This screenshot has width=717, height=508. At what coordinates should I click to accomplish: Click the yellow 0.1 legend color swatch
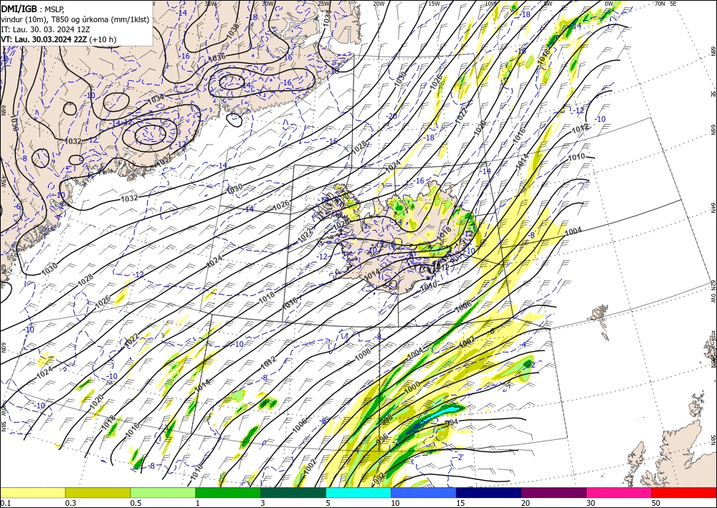[32, 492]
